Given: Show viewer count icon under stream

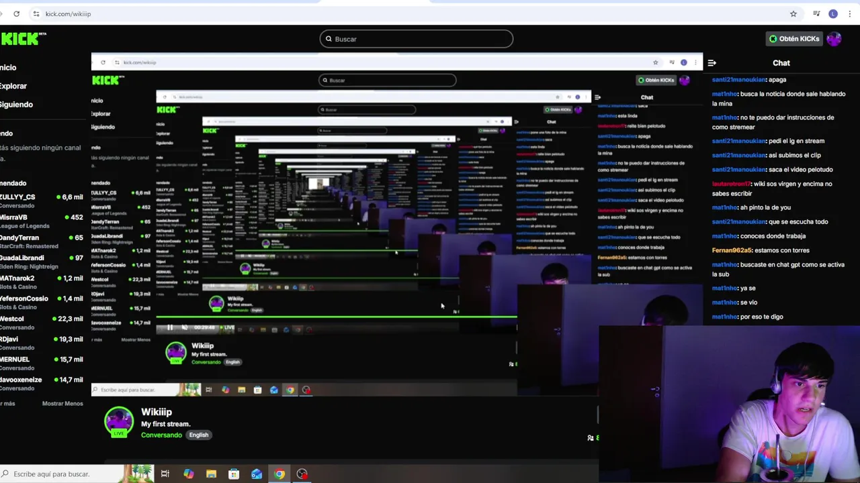Looking at the screenshot, I should pyautogui.click(x=591, y=438).
